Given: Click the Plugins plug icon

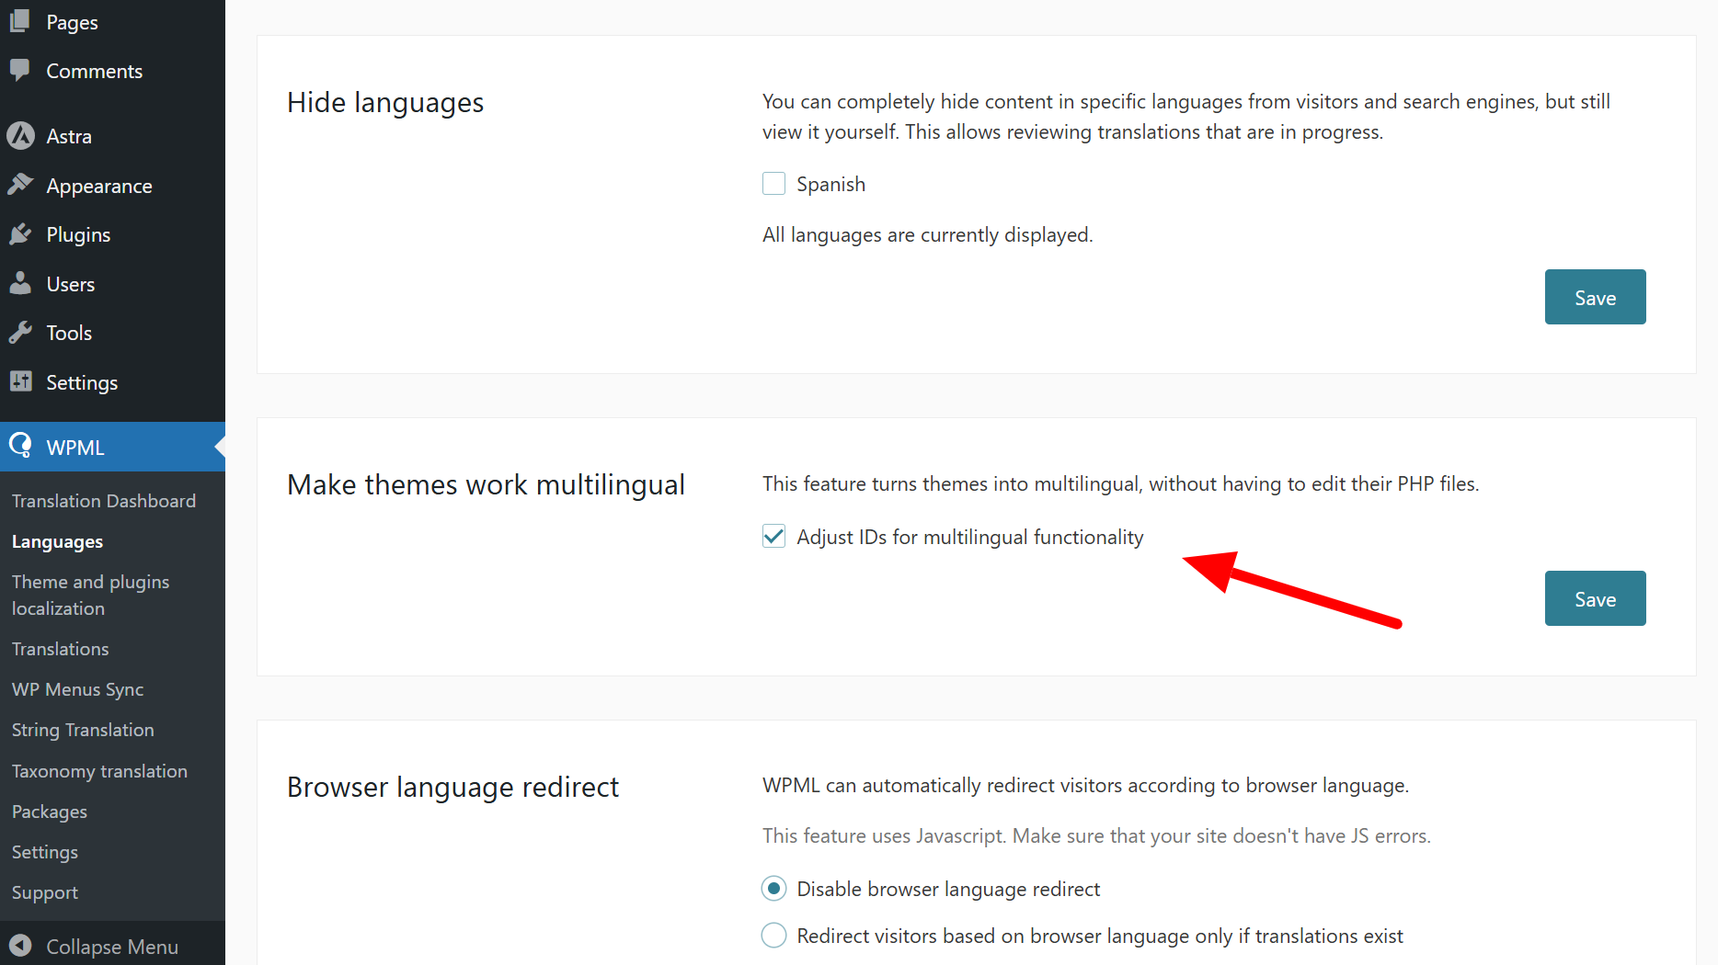Looking at the screenshot, I should 20,234.
